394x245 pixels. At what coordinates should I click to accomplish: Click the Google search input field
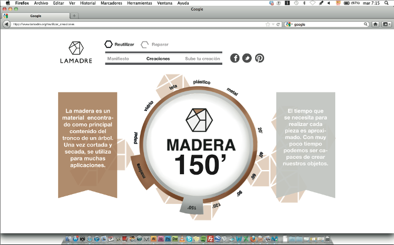pyautogui.click(x=328, y=24)
